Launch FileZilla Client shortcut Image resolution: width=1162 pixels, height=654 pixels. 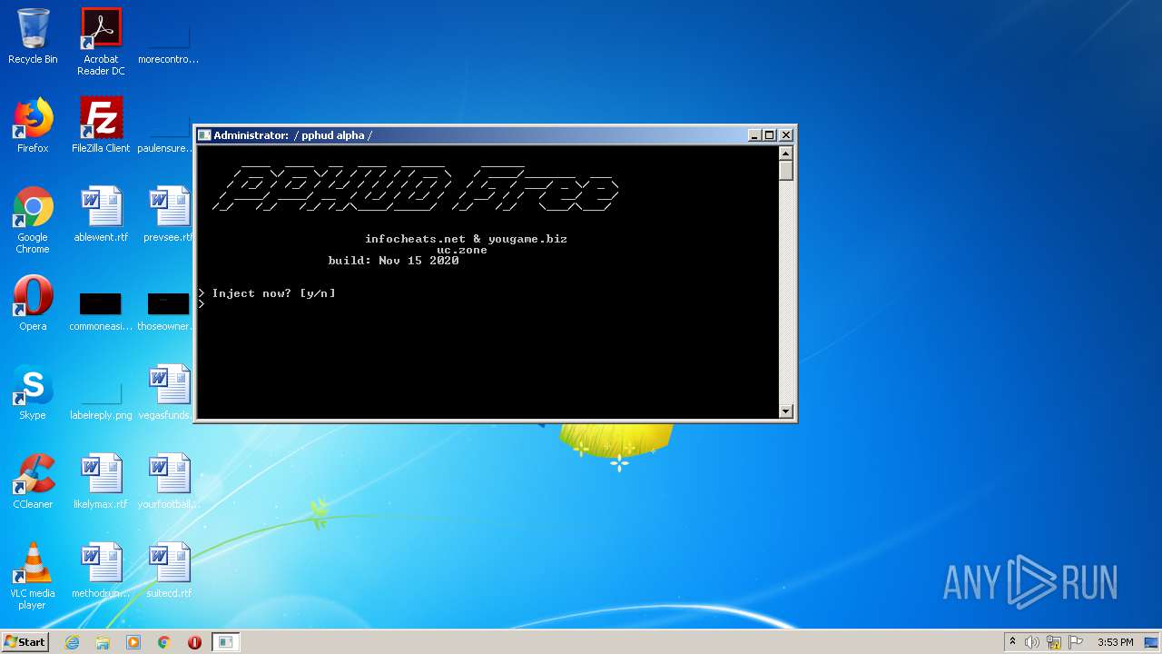coord(101,125)
